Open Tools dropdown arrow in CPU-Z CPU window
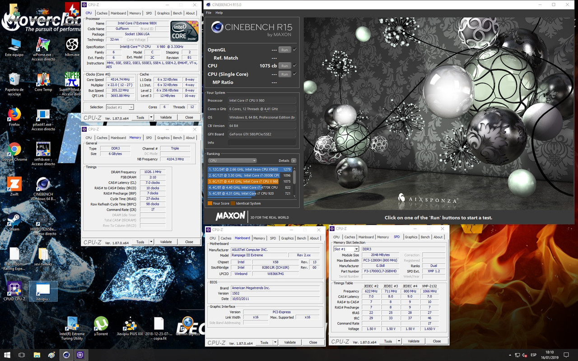The width and height of the screenshot is (578, 361). (151, 117)
